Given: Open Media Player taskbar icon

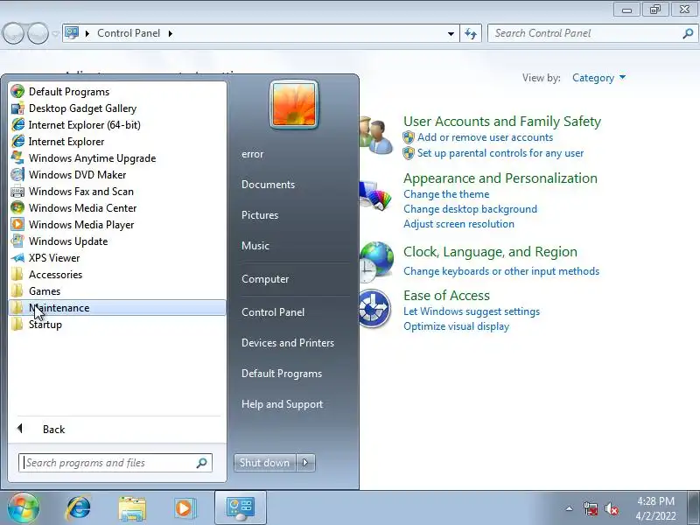Looking at the screenshot, I should point(184,508).
